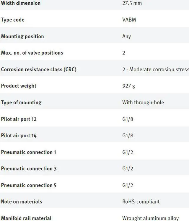
Task: Click the Pneumatic connection 3 label
Action: click(29, 169)
